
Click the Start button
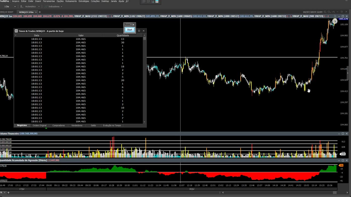click(x=129, y=30)
